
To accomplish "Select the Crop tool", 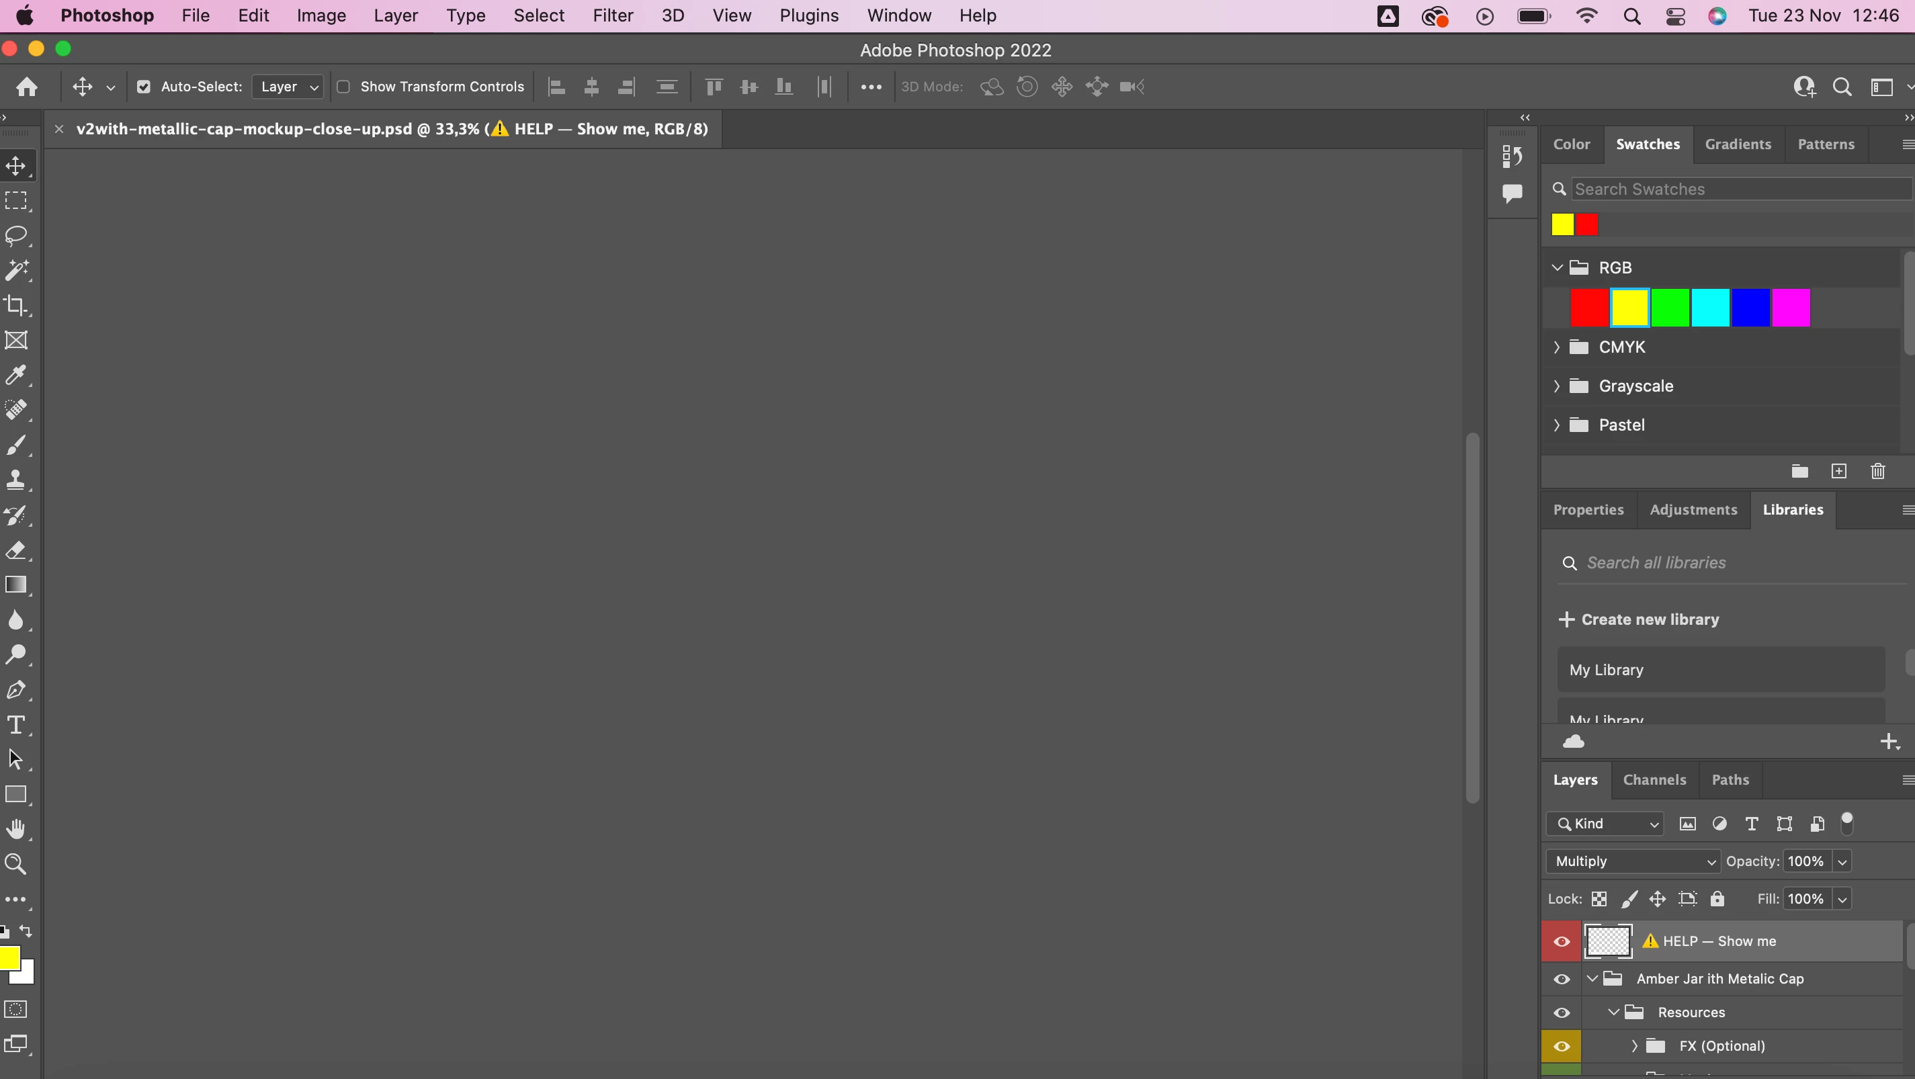I will coord(16,306).
